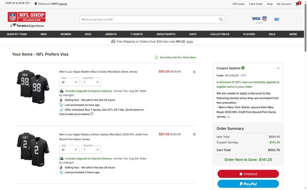
Task: Click the Crosby jersey selling fast bolt icon
Action: pyautogui.click(x=61, y=100)
